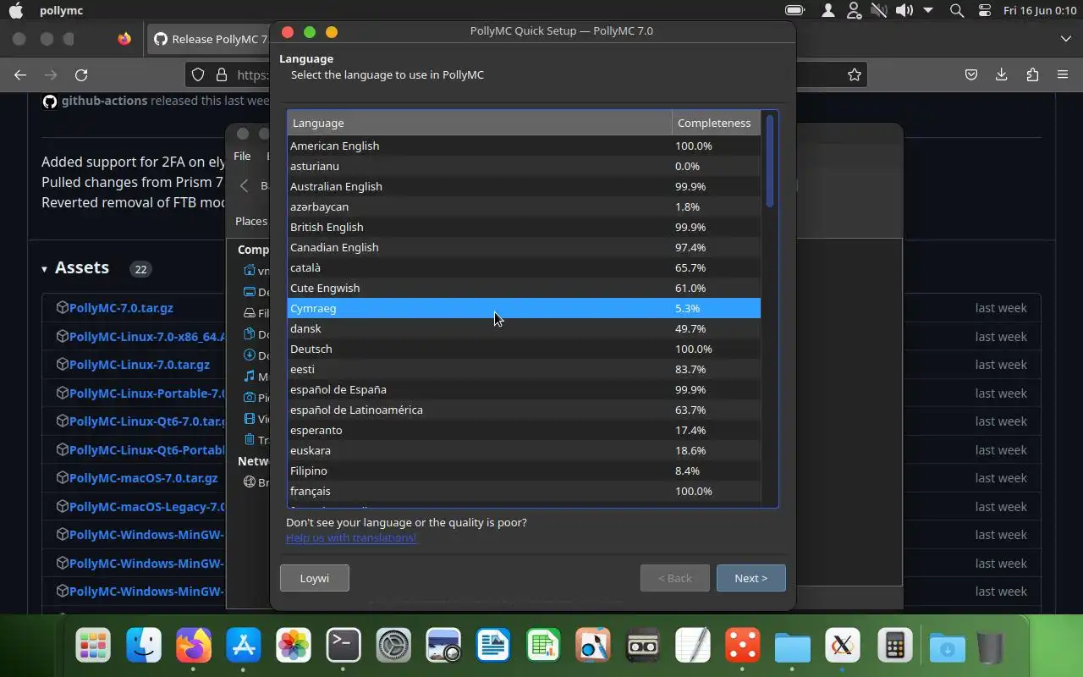Open Firefox hamburger application menu

point(1063,74)
